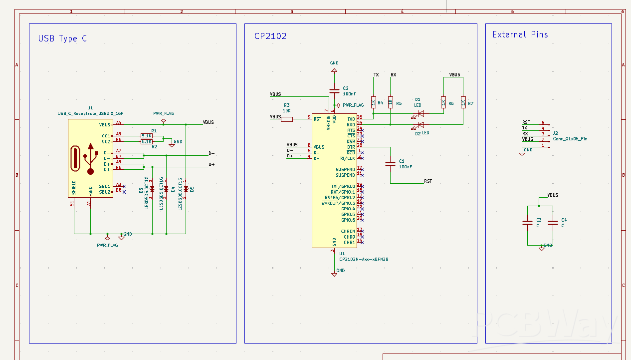Click the RX net label above R5
The width and height of the screenshot is (631, 360).
[394, 75]
